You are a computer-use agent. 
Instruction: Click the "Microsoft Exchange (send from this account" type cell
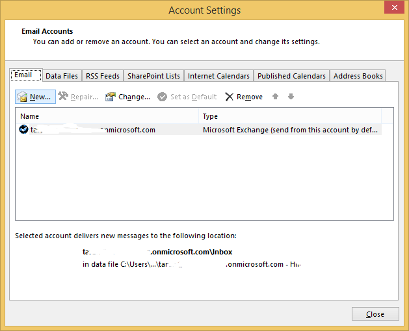pos(290,130)
